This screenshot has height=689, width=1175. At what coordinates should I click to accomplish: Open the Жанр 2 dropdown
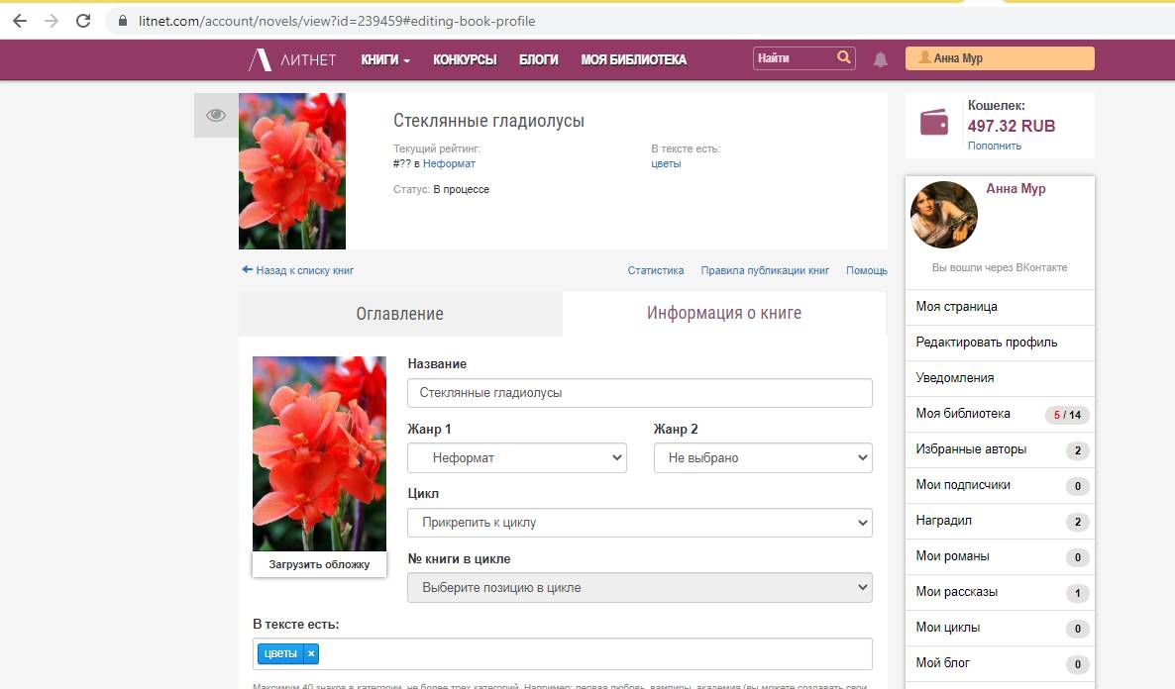tap(762, 457)
